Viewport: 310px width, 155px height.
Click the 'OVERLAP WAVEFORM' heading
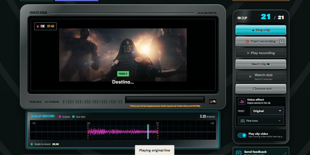coord(43,116)
